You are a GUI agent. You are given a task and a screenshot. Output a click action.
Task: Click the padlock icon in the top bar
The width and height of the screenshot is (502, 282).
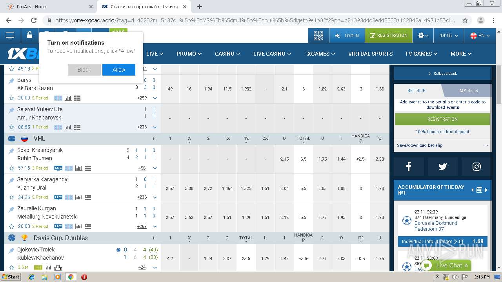pos(29,35)
